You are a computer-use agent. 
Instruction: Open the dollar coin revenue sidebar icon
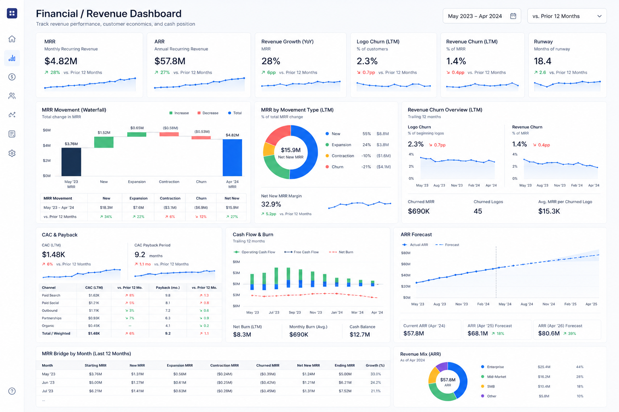pos(12,77)
